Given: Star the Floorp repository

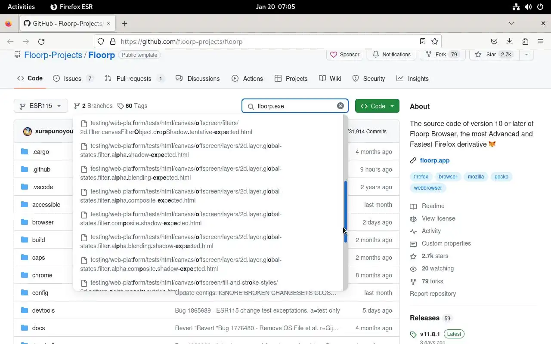Looking at the screenshot, I should coord(495,55).
